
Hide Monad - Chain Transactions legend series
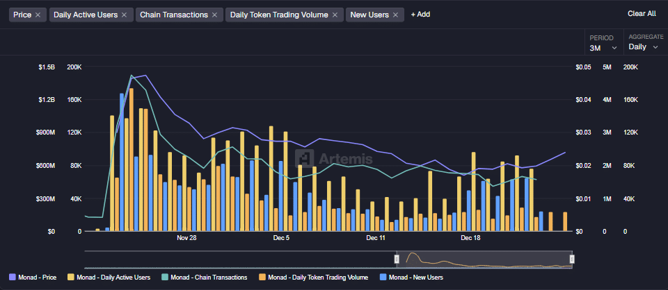click(204, 278)
